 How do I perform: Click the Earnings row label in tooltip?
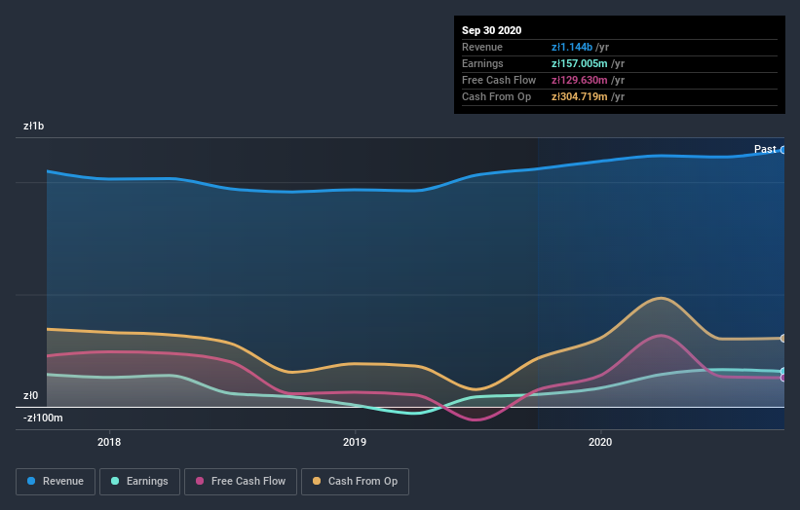tap(482, 63)
